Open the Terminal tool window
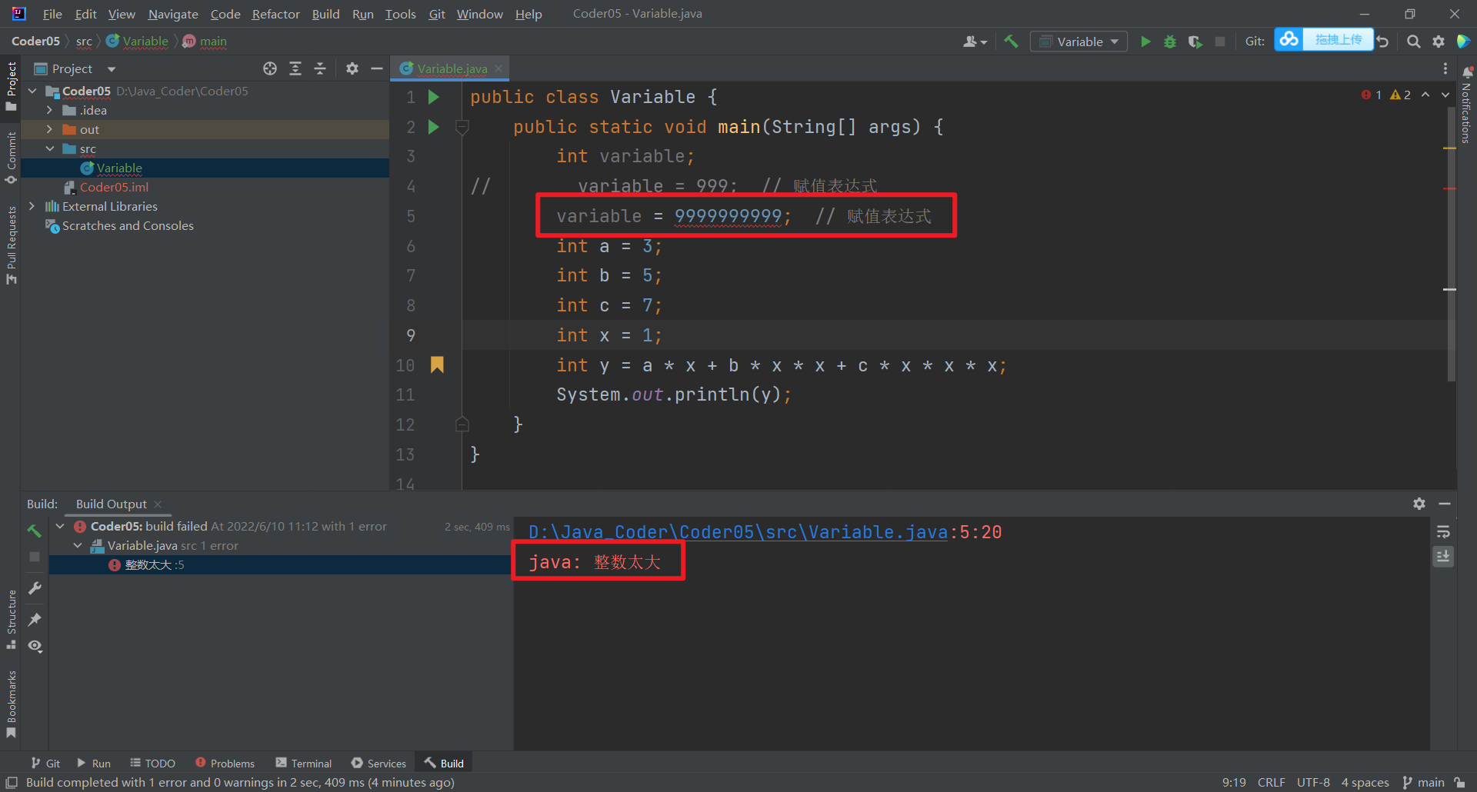The image size is (1477, 792). tap(304, 763)
